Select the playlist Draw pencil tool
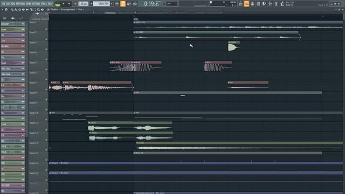Viewport: 345px width, 194px height. [12, 10]
